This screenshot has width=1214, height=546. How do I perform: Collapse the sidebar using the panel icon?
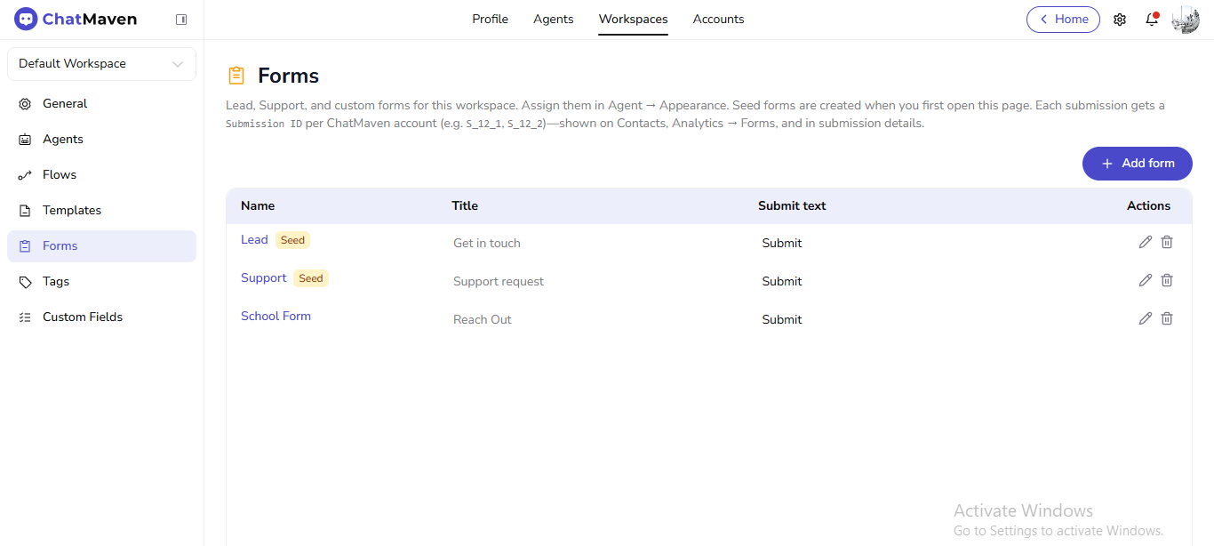pos(181,19)
